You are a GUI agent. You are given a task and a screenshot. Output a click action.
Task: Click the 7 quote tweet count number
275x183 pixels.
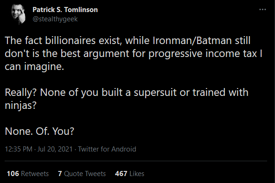[x=60, y=174]
